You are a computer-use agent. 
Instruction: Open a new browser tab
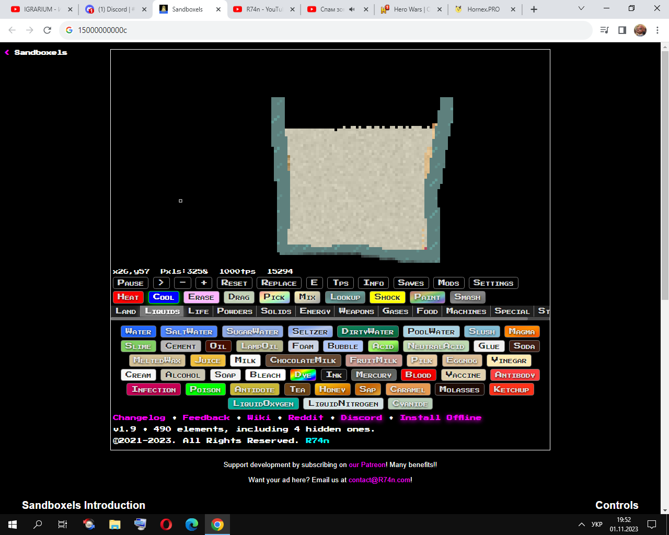(534, 9)
